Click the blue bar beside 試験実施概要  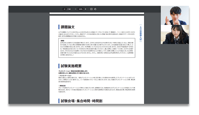(59, 66)
